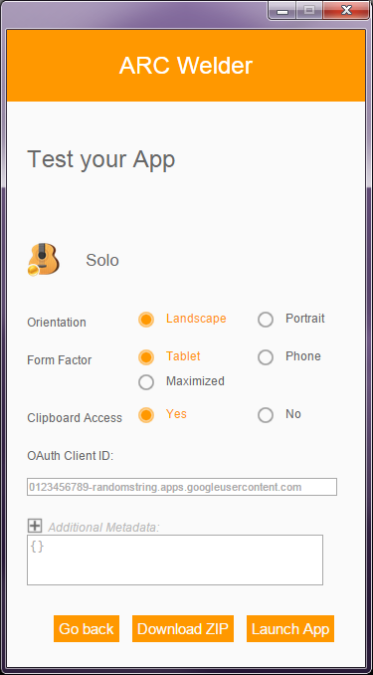Click the Solo guitar app icon
The height and width of the screenshot is (675, 373).
click(44, 260)
